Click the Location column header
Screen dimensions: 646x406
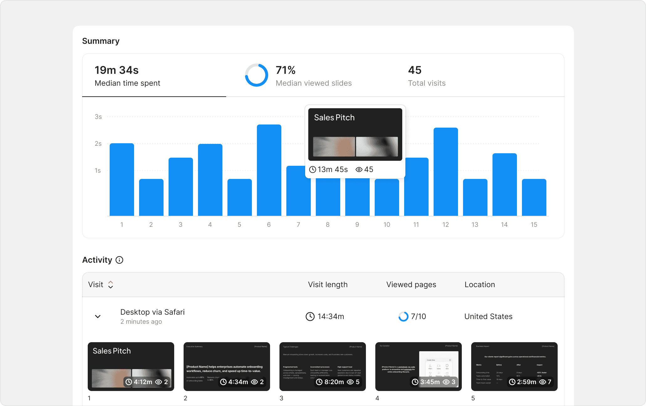click(x=480, y=285)
